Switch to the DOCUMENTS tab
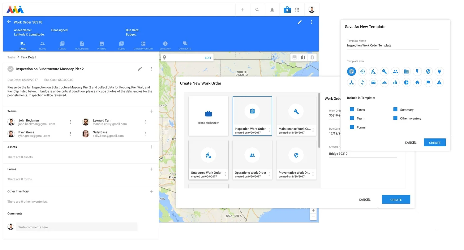Image resolution: width=464 pixels, height=250 pixels. (x=82, y=45)
